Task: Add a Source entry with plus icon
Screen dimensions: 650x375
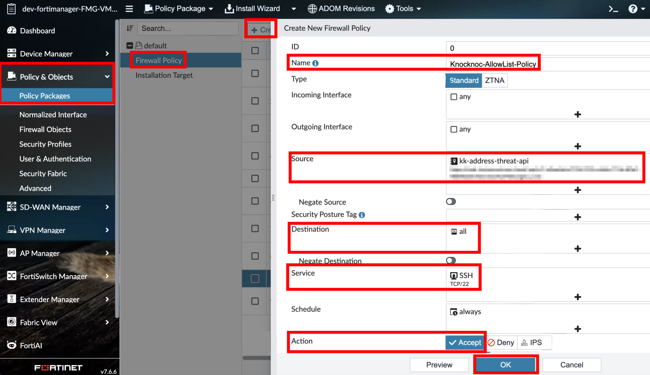Action: [578, 190]
